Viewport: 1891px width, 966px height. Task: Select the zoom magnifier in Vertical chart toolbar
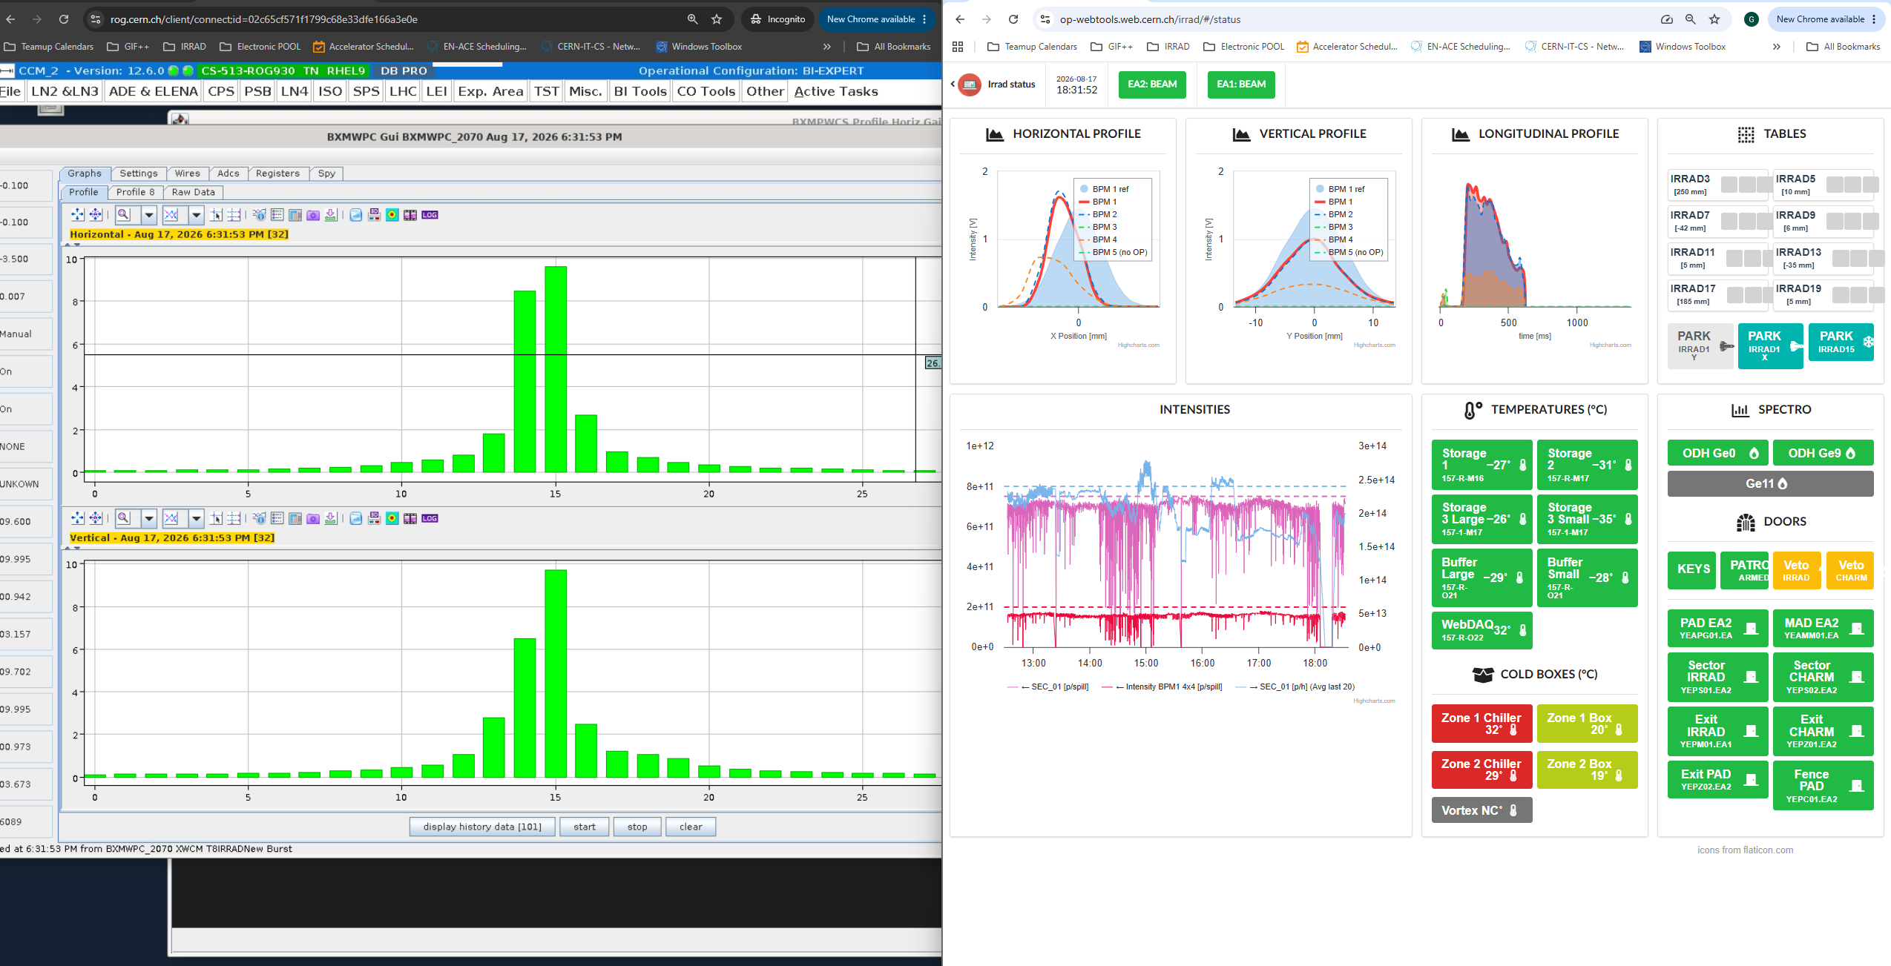[x=124, y=518]
